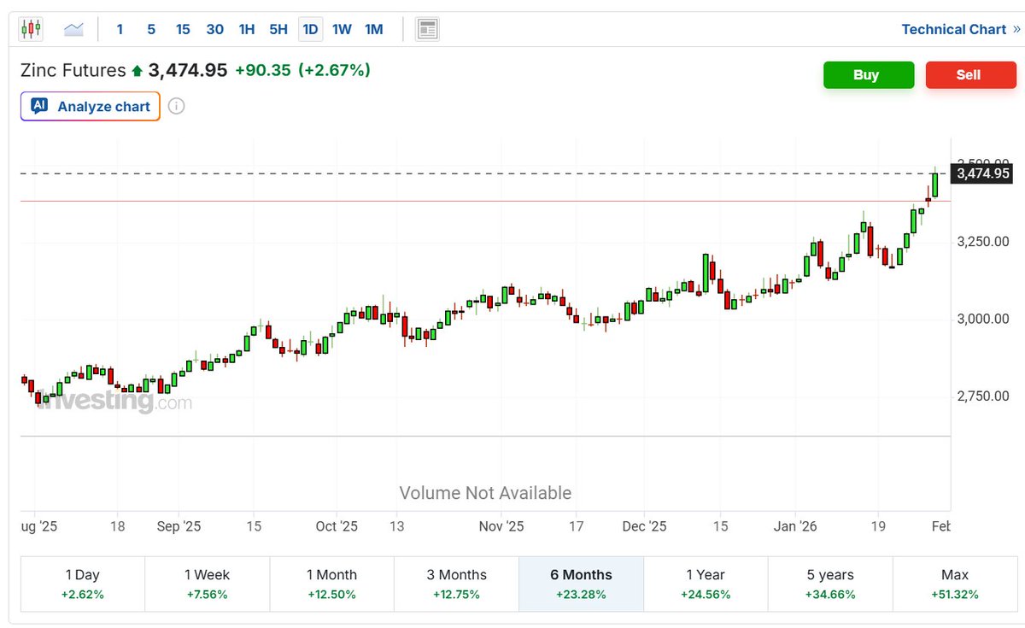
Task: Set interval to 5H
Action: tap(278, 29)
